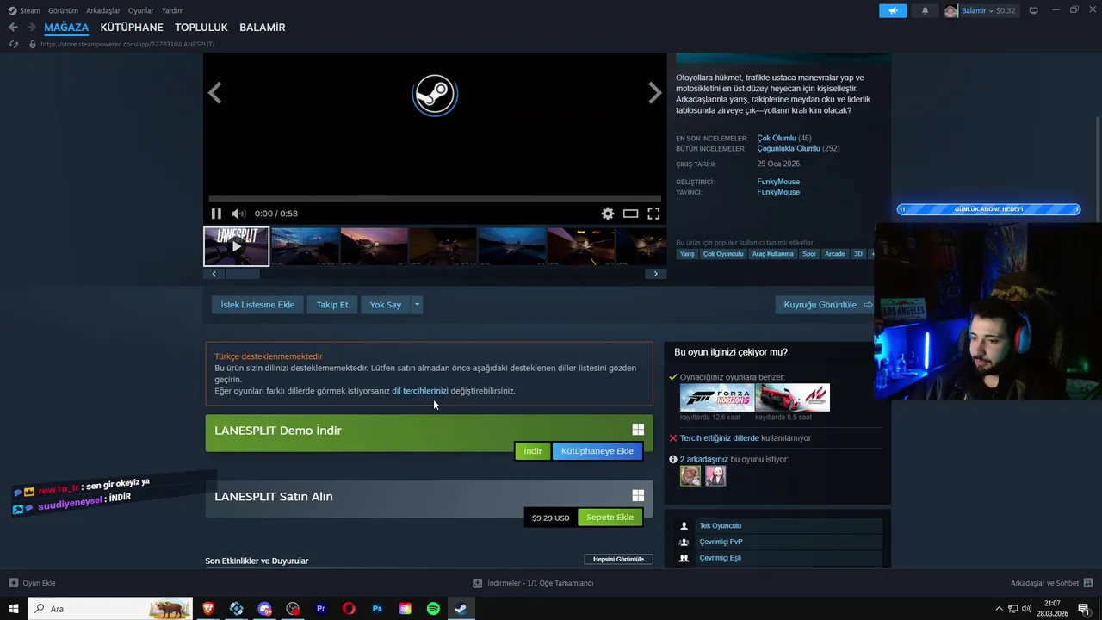Screen dimensions: 1102x620
Task: Select the third screenshot thumbnail
Action: coord(375,247)
